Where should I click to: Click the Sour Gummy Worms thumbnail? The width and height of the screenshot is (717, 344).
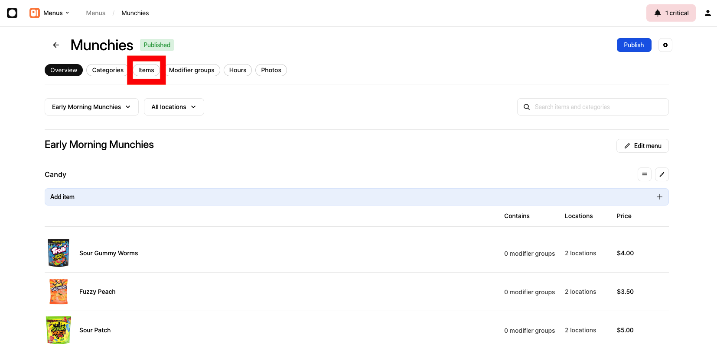pos(59,253)
